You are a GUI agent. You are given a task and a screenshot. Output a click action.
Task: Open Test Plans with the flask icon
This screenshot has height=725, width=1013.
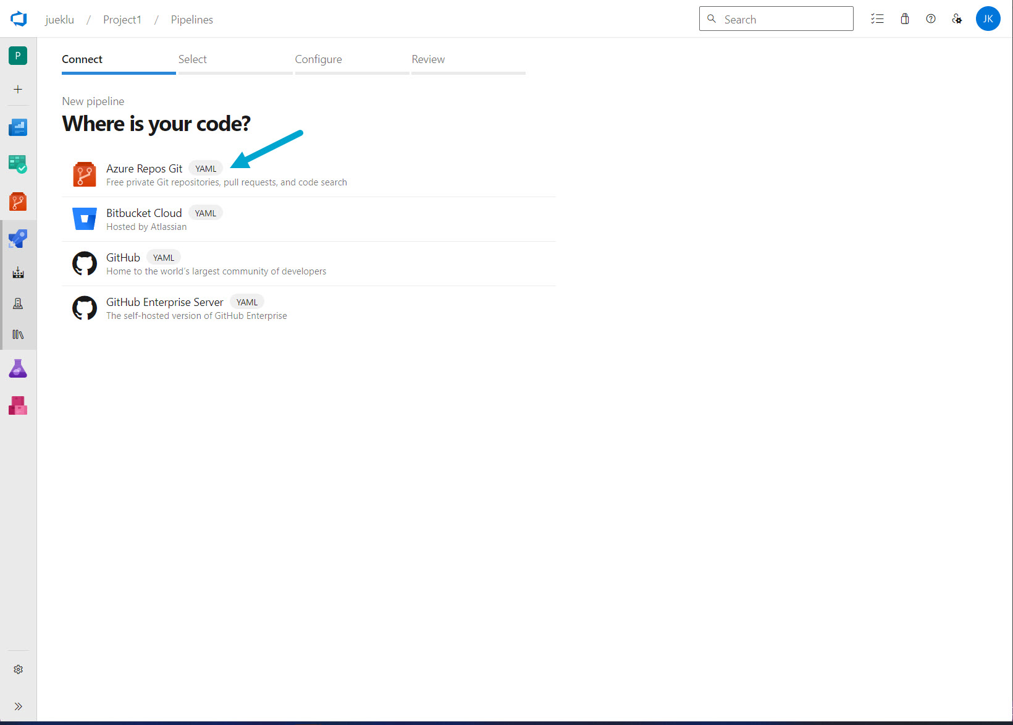click(x=18, y=368)
